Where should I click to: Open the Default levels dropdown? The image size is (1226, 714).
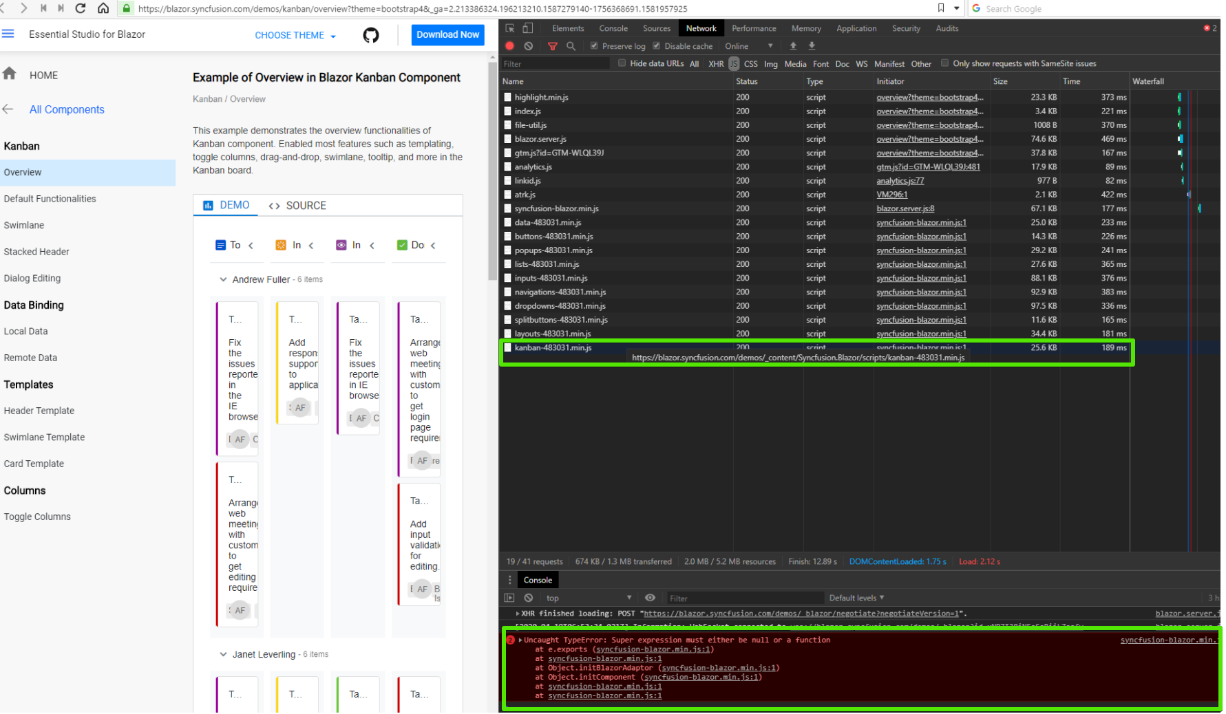tap(856, 598)
